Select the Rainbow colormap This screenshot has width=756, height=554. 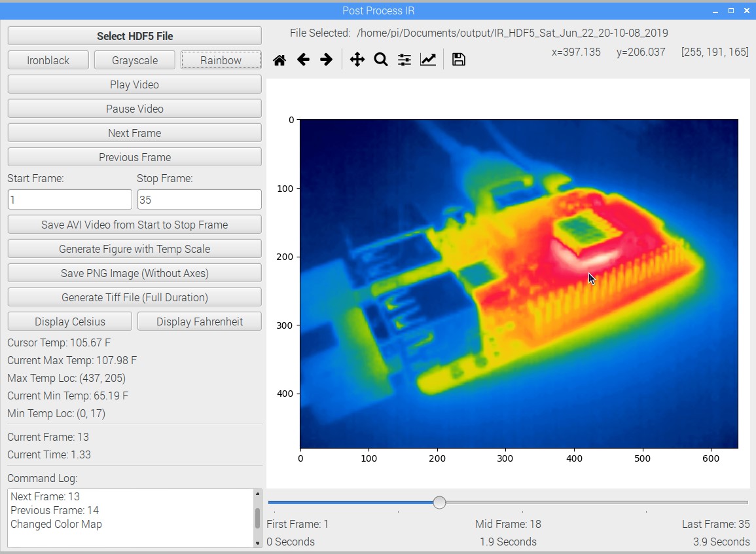coord(221,60)
